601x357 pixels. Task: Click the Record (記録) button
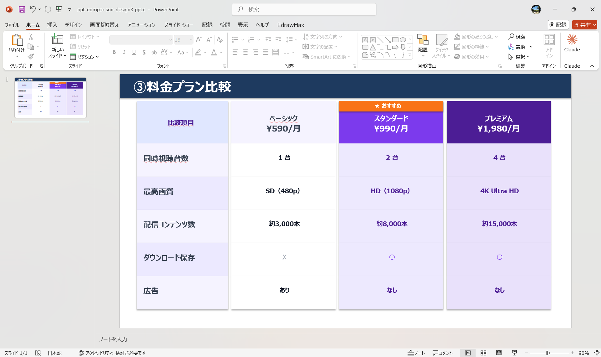(558, 25)
